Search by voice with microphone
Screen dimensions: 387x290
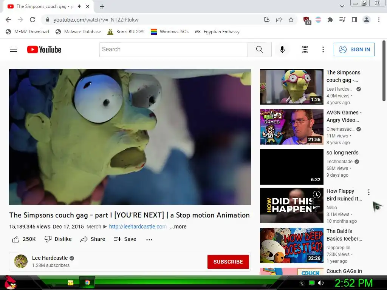(282, 49)
